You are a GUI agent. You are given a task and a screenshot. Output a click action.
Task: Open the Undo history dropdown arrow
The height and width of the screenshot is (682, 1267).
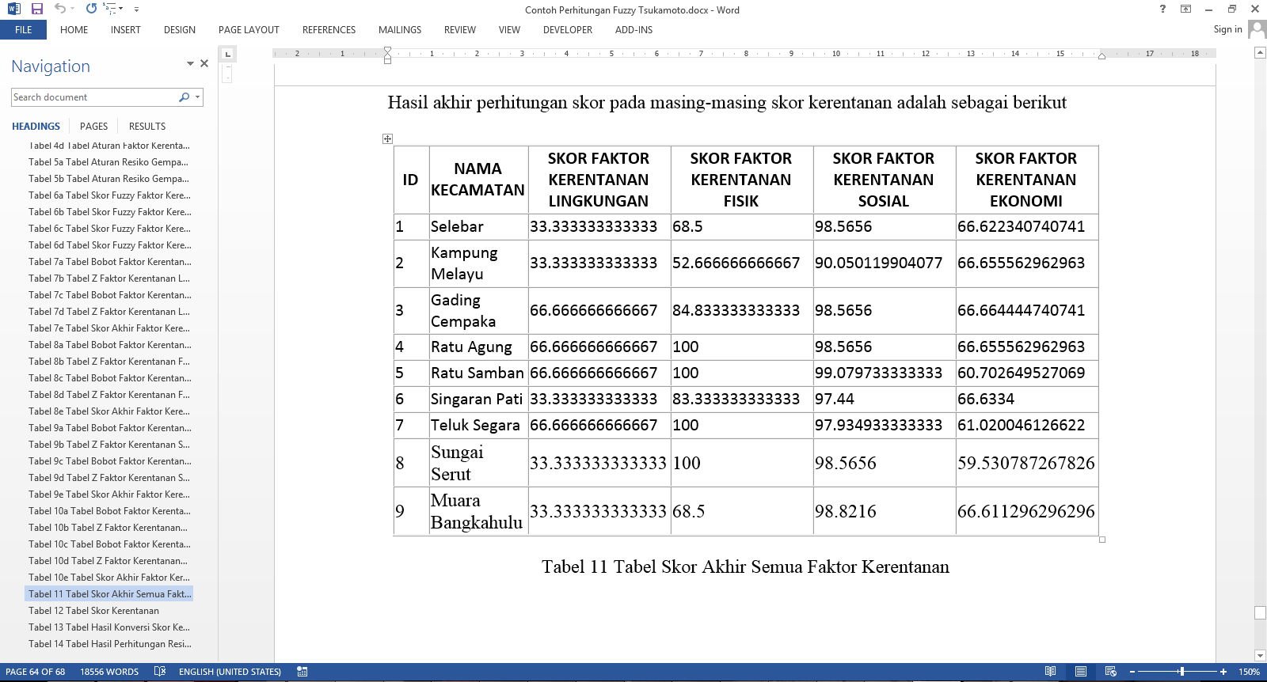pos(74,9)
